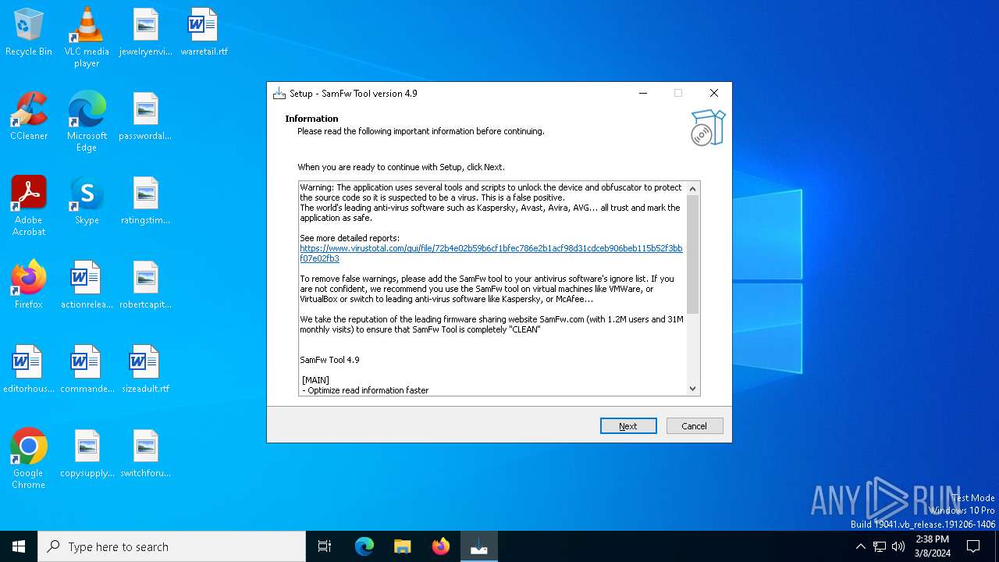Select the jewelryenvi image file icon
Viewport: 999px width, 562px height.
[x=145, y=33]
